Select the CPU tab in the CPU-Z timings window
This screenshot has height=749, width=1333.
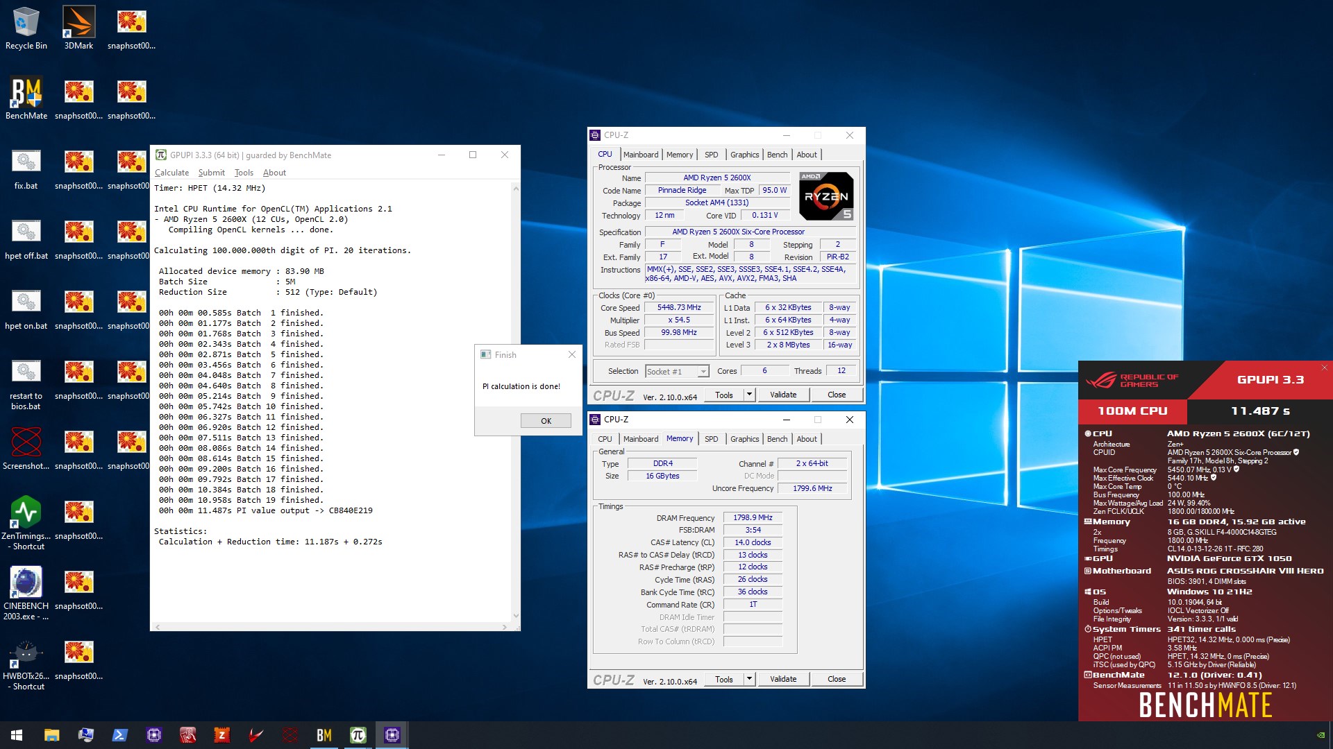point(605,439)
